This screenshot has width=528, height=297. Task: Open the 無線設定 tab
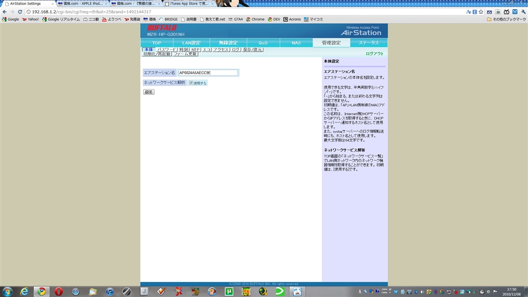[x=228, y=43]
